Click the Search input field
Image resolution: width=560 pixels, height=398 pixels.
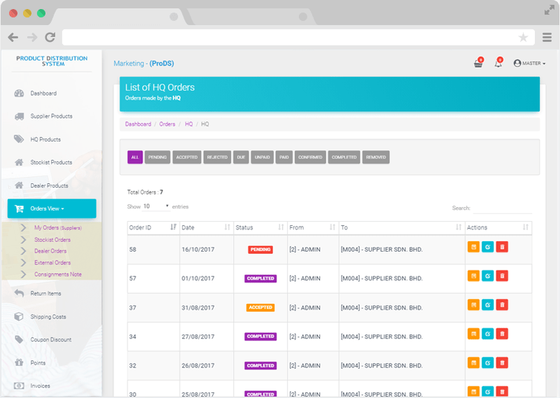[502, 208]
